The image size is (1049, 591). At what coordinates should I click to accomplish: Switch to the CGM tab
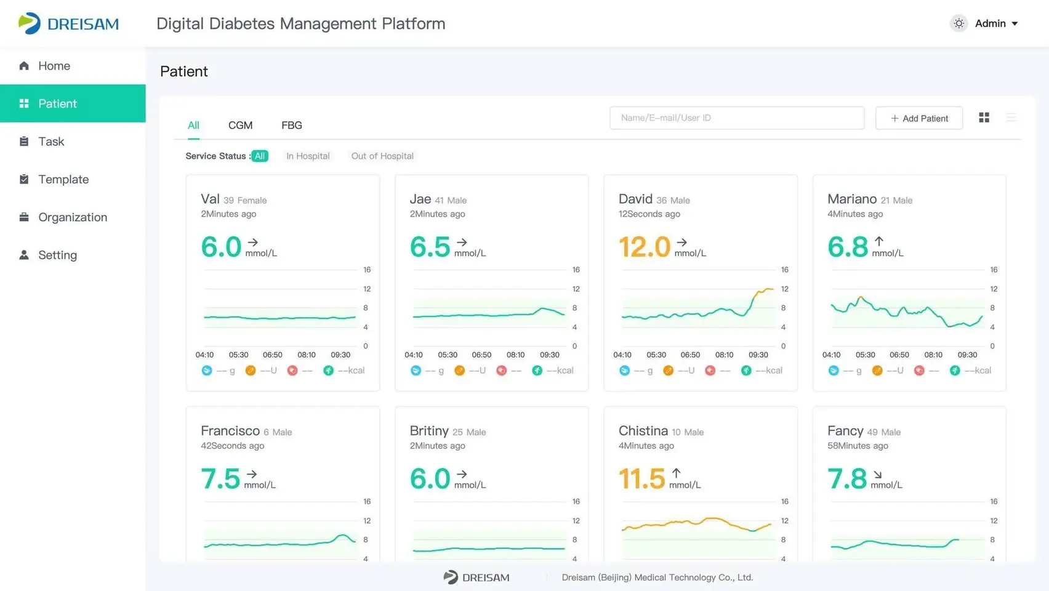(x=240, y=126)
